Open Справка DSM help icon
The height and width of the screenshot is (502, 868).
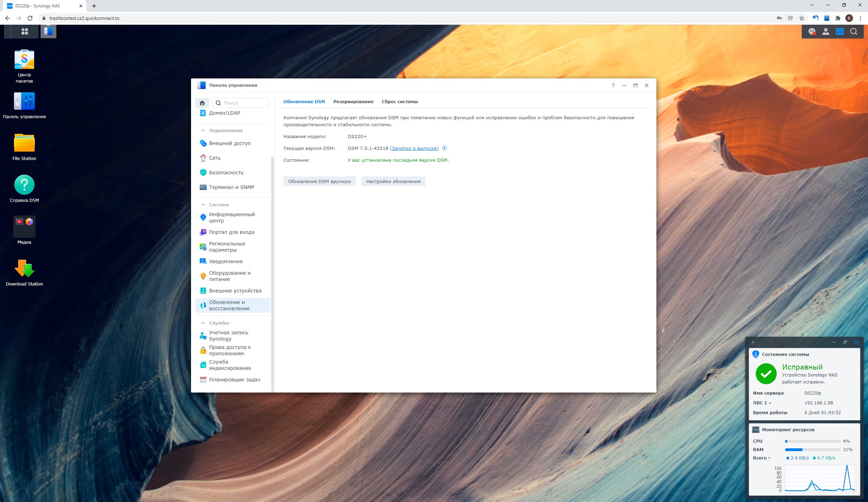pyautogui.click(x=24, y=189)
